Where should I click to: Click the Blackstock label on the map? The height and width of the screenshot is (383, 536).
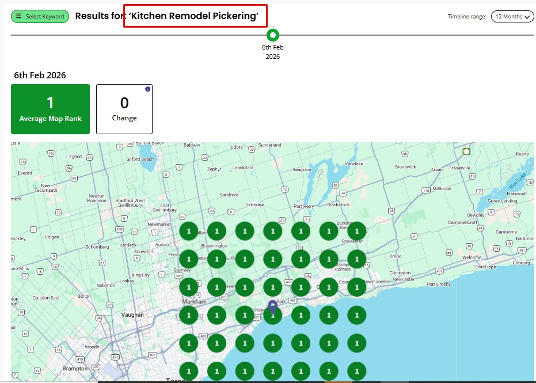(x=339, y=204)
